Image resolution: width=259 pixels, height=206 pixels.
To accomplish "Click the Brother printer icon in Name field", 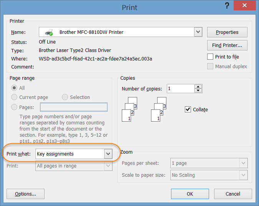I will 49,32.
